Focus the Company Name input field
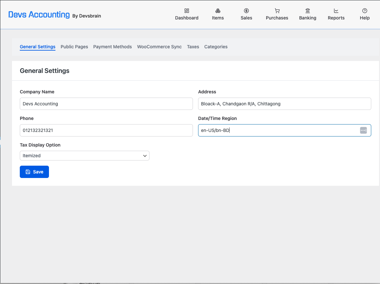 tap(106, 104)
